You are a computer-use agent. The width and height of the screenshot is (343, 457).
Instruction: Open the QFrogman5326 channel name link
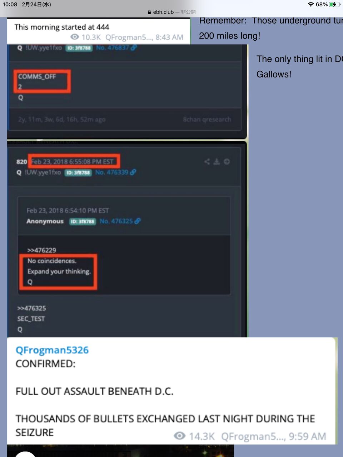point(52,350)
